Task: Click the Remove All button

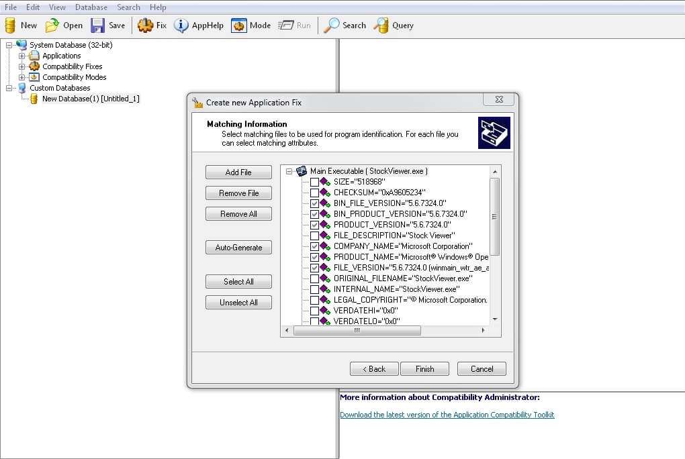Action: point(238,213)
